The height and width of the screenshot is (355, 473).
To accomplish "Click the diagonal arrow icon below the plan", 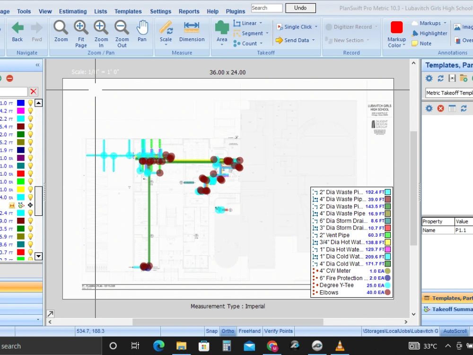I will pyautogui.click(x=51, y=314).
